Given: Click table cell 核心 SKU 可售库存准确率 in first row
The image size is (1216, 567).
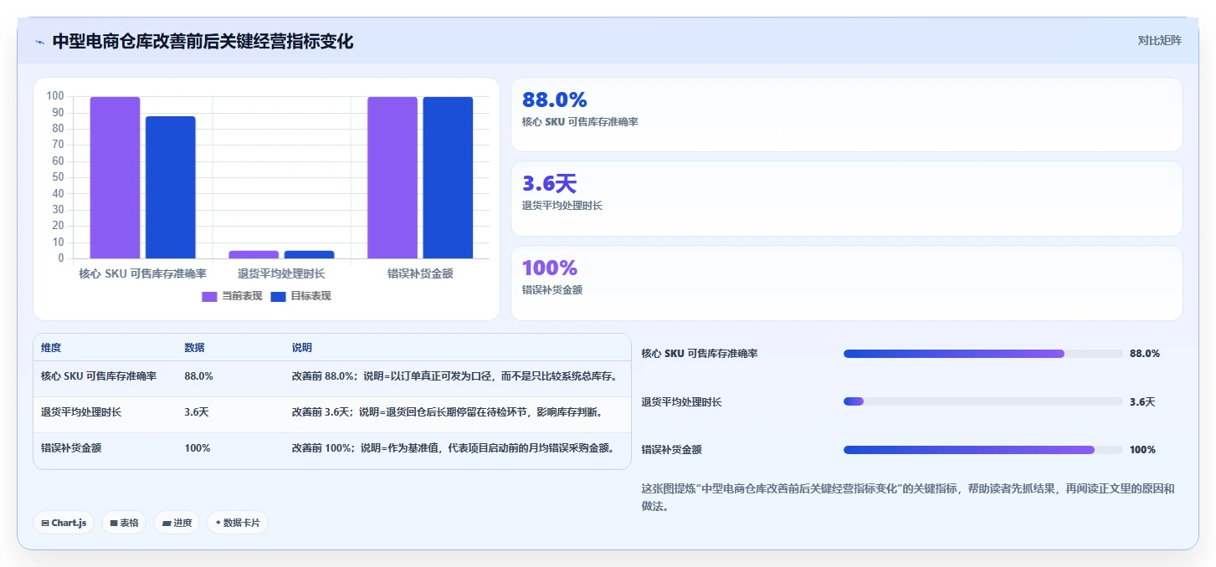Looking at the screenshot, I should (99, 376).
